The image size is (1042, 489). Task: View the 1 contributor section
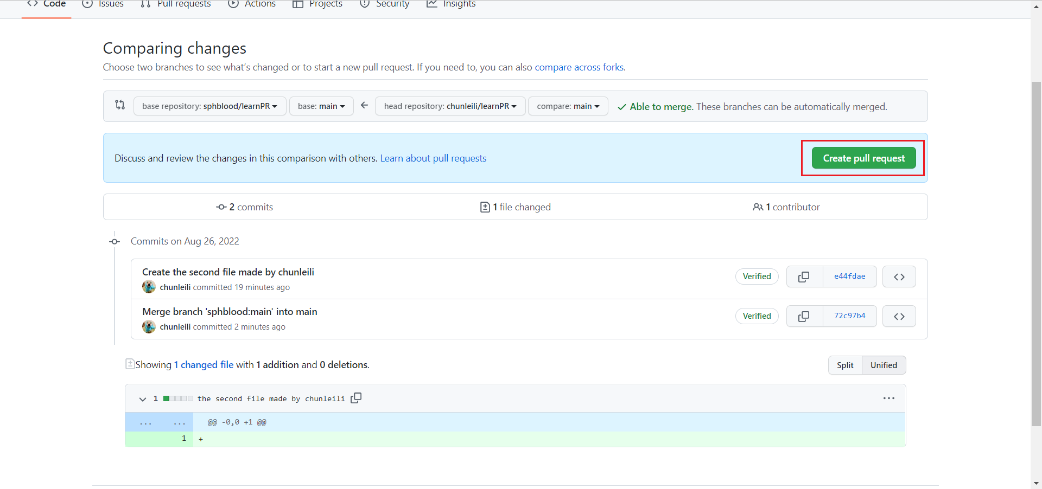[x=786, y=207]
